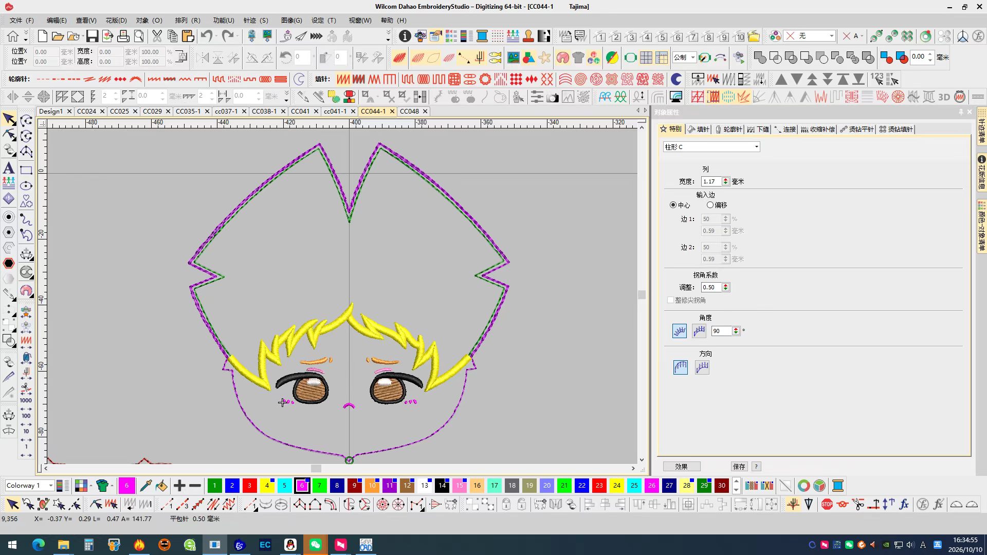Viewport: 987px width, 555px height.
Task: Add a color with the plus icon
Action: click(179, 485)
